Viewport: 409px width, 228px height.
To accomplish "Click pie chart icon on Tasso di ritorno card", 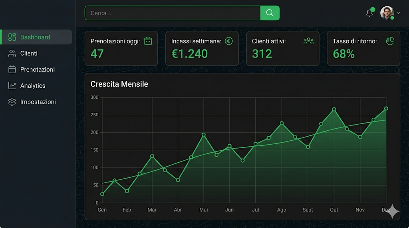I will tap(390, 41).
